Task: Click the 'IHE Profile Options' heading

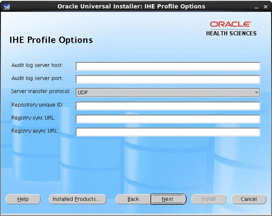Action: (51, 40)
